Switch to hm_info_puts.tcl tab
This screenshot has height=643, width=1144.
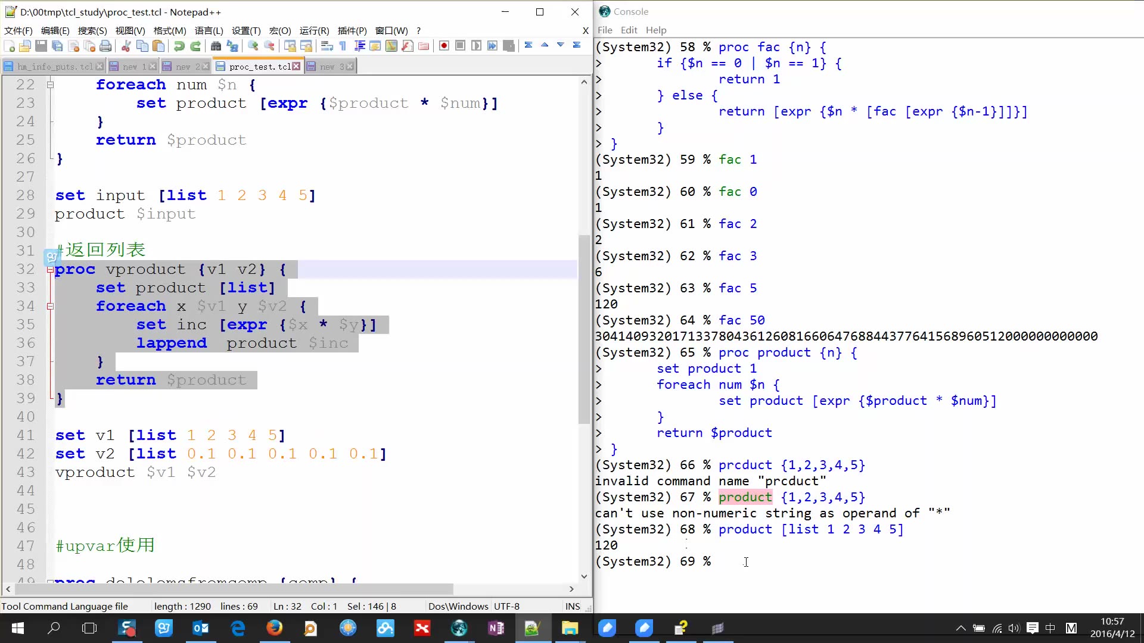coord(54,66)
